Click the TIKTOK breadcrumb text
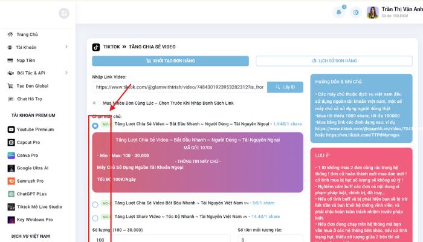The height and width of the screenshot is (242, 423). pyautogui.click(x=111, y=47)
